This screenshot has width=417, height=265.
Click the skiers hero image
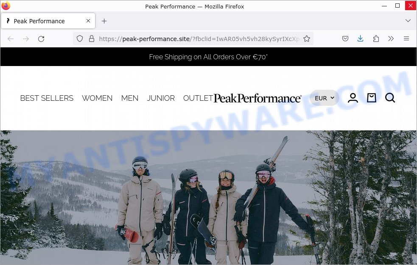tap(208, 197)
